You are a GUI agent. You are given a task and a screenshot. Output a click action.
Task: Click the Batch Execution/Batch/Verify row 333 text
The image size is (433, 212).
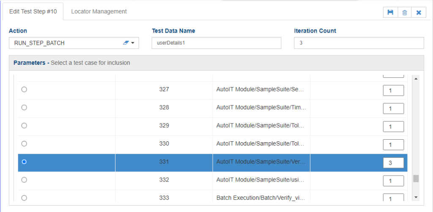point(261,198)
